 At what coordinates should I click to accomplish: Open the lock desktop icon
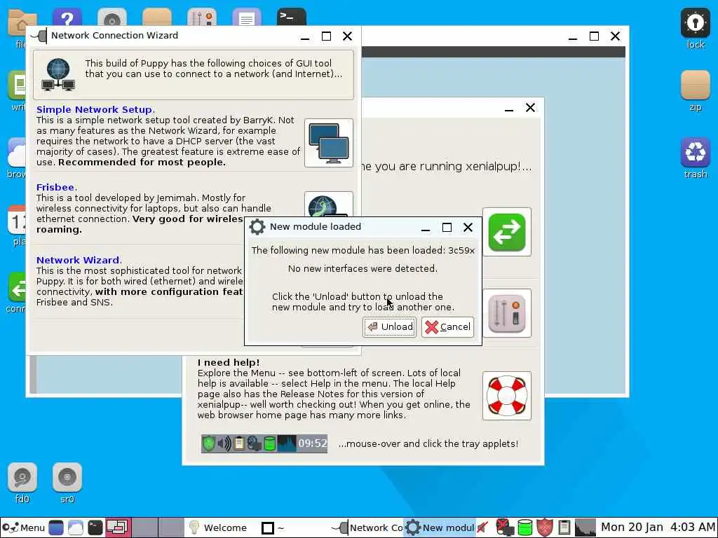[x=695, y=23]
